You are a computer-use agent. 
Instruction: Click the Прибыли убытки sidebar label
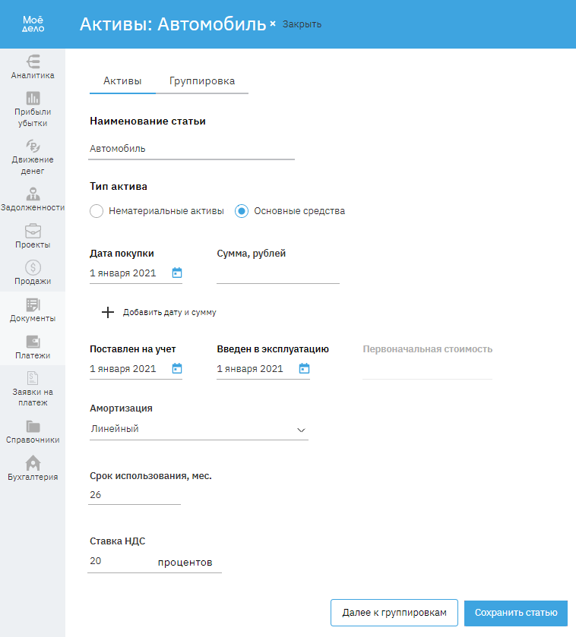[x=33, y=118]
